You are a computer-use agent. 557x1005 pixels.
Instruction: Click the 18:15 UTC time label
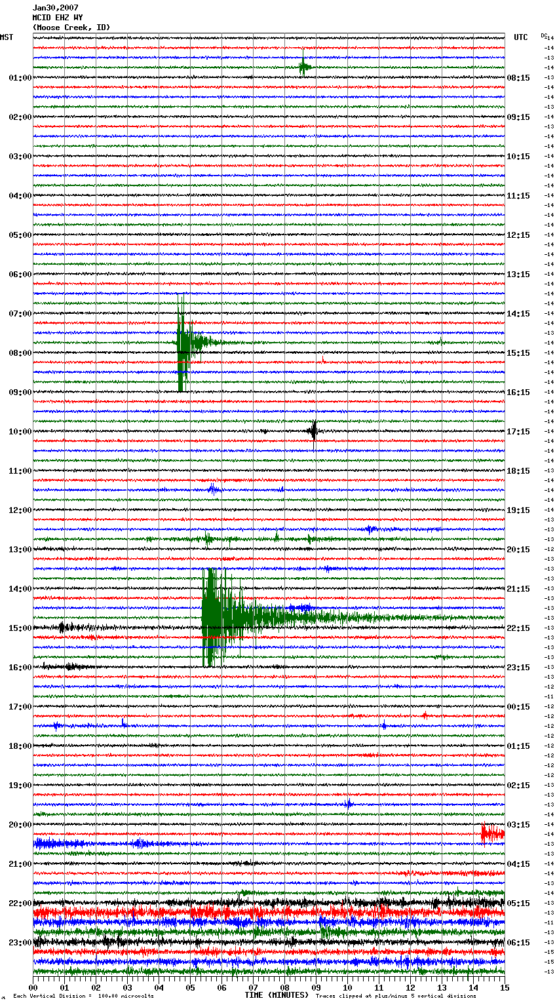518,471
